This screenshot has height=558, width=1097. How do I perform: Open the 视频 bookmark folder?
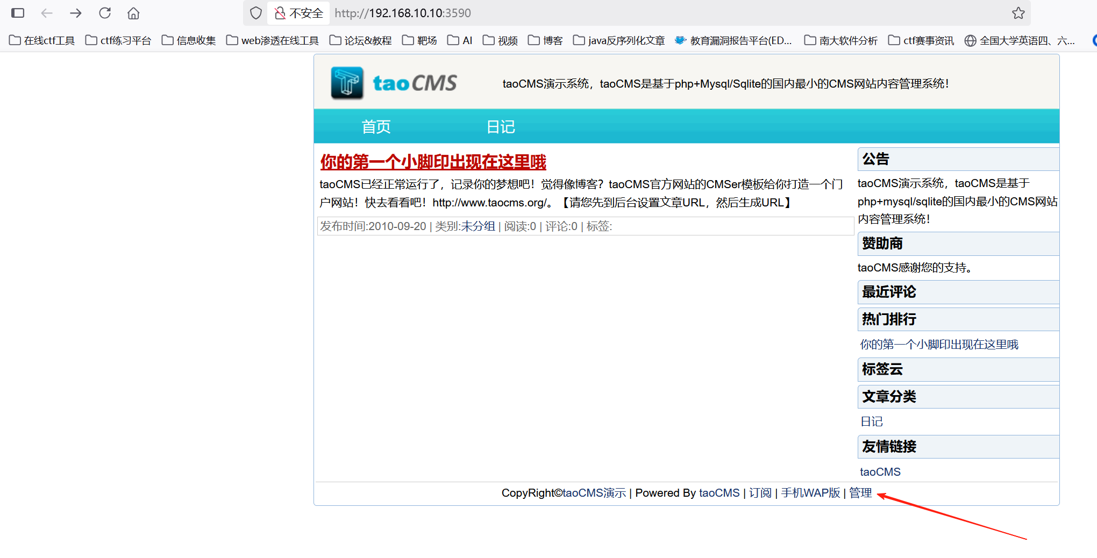500,40
